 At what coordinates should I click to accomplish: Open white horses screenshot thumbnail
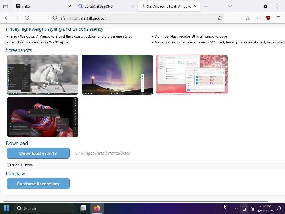point(43,75)
